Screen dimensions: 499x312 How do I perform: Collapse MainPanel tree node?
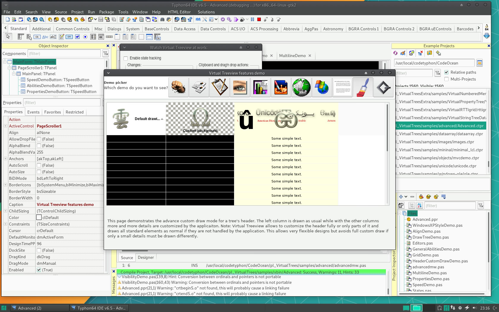point(14,74)
